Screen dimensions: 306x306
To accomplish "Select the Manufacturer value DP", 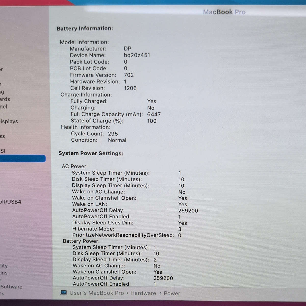I will point(127,48).
